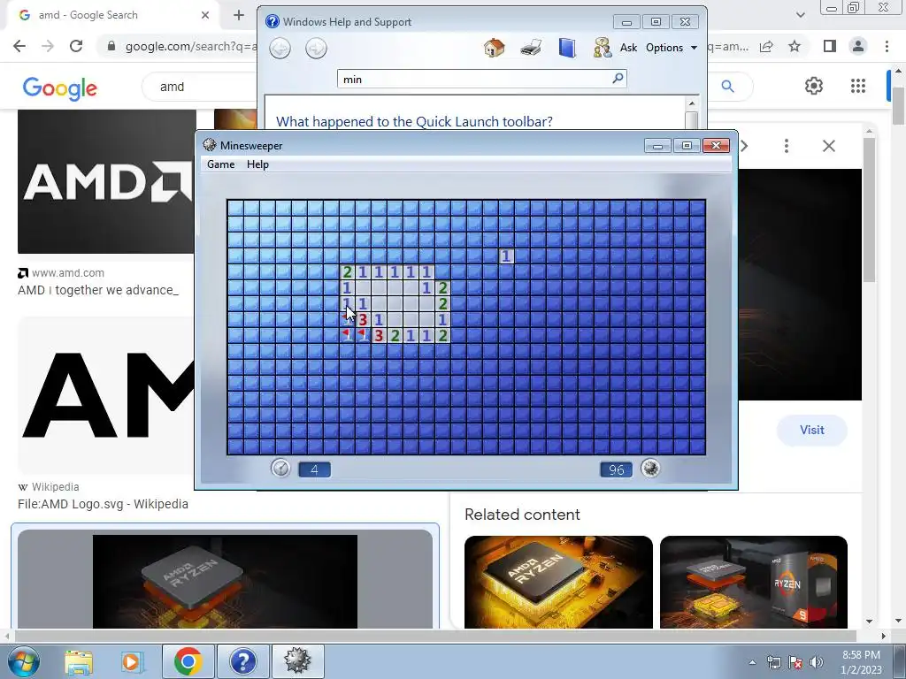Click the Help search magnifier icon
Image resolution: width=906 pixels, height=679 pixels.
pyautogui.click(x=618, y=78)
